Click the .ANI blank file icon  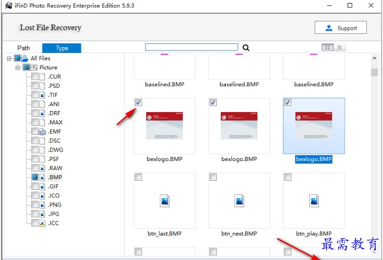pos(42,104)
